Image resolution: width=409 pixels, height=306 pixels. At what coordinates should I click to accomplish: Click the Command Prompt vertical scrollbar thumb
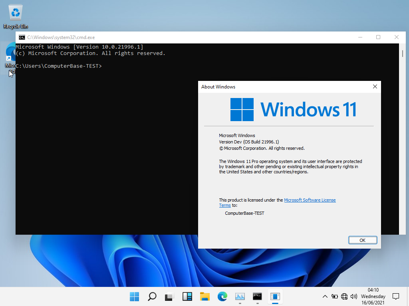[403, 53]
